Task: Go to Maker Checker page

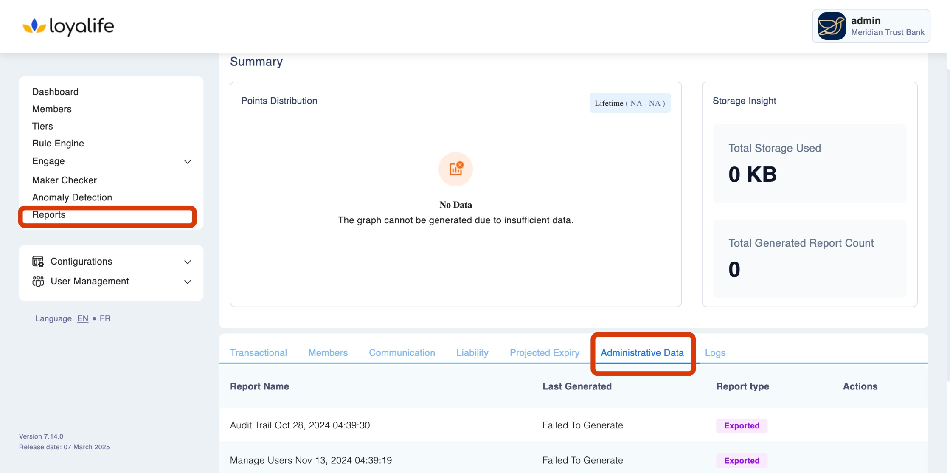Action: pos(65,180)
